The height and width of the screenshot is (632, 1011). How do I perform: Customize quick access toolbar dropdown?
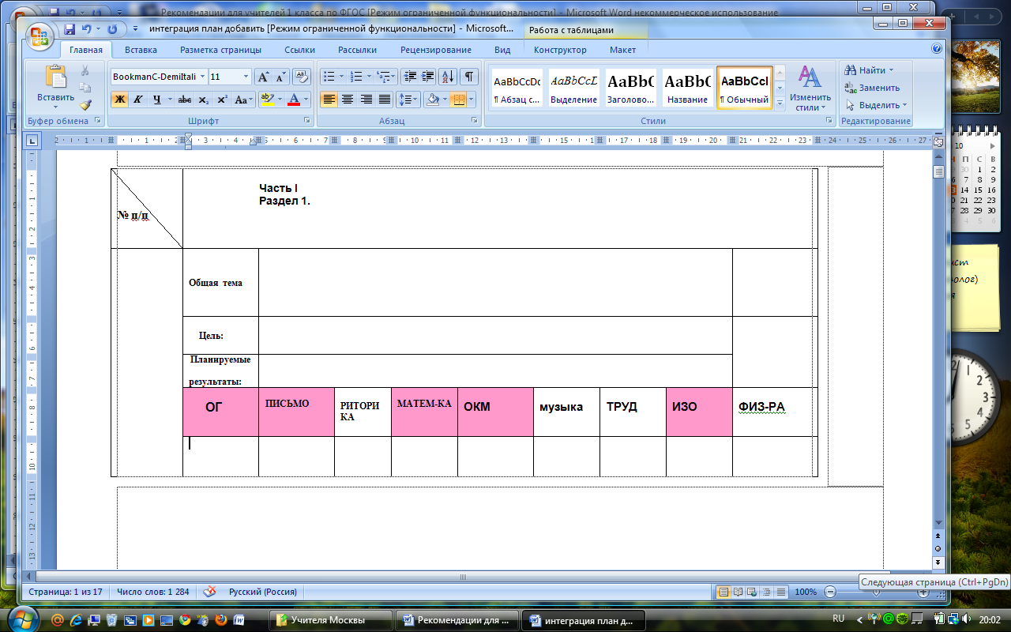tap(135, 28)
